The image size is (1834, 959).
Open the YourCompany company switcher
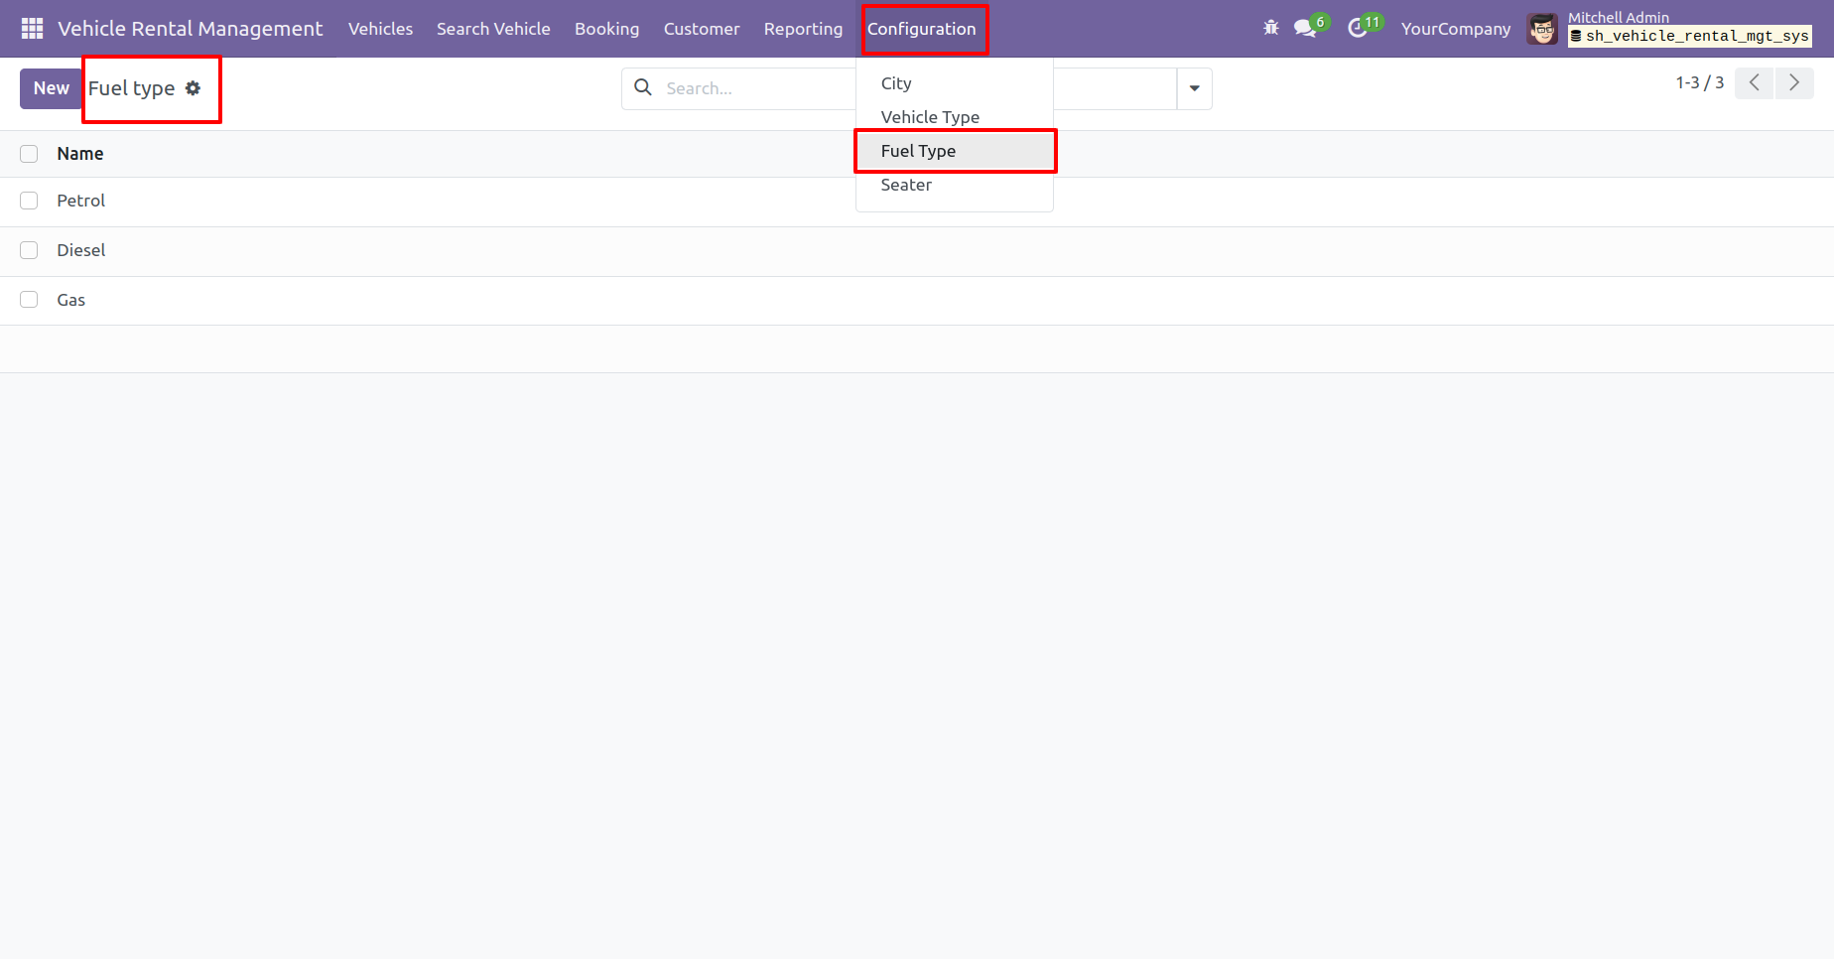[x=1456, y=29]
